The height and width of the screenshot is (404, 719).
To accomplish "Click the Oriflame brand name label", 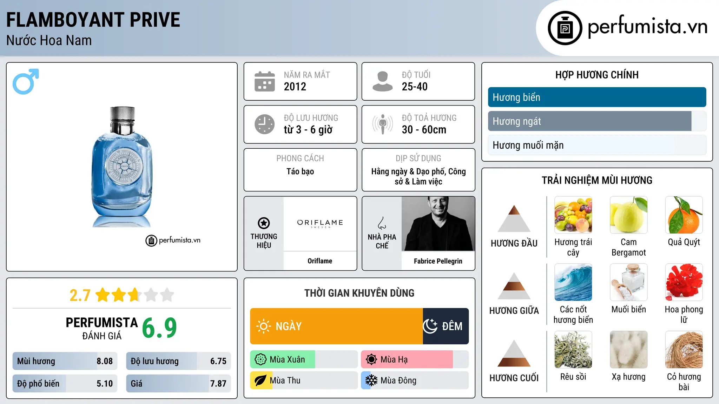I will pos(320,261).
